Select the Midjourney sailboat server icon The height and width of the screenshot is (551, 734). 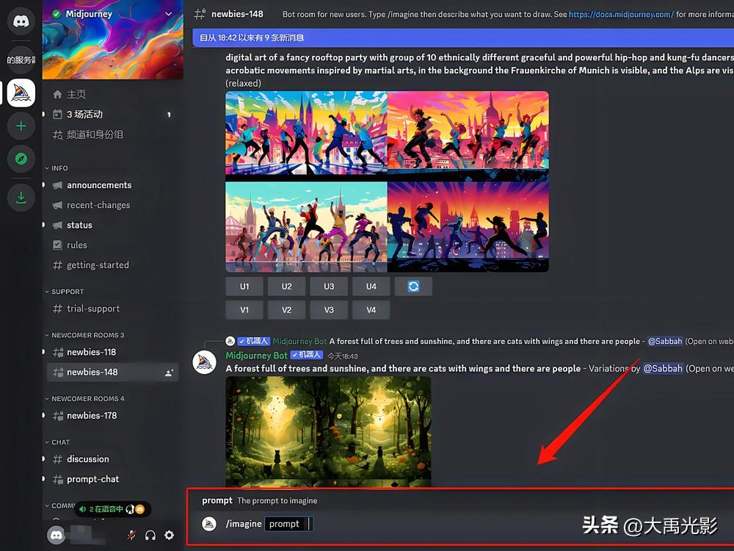(21, 93)
